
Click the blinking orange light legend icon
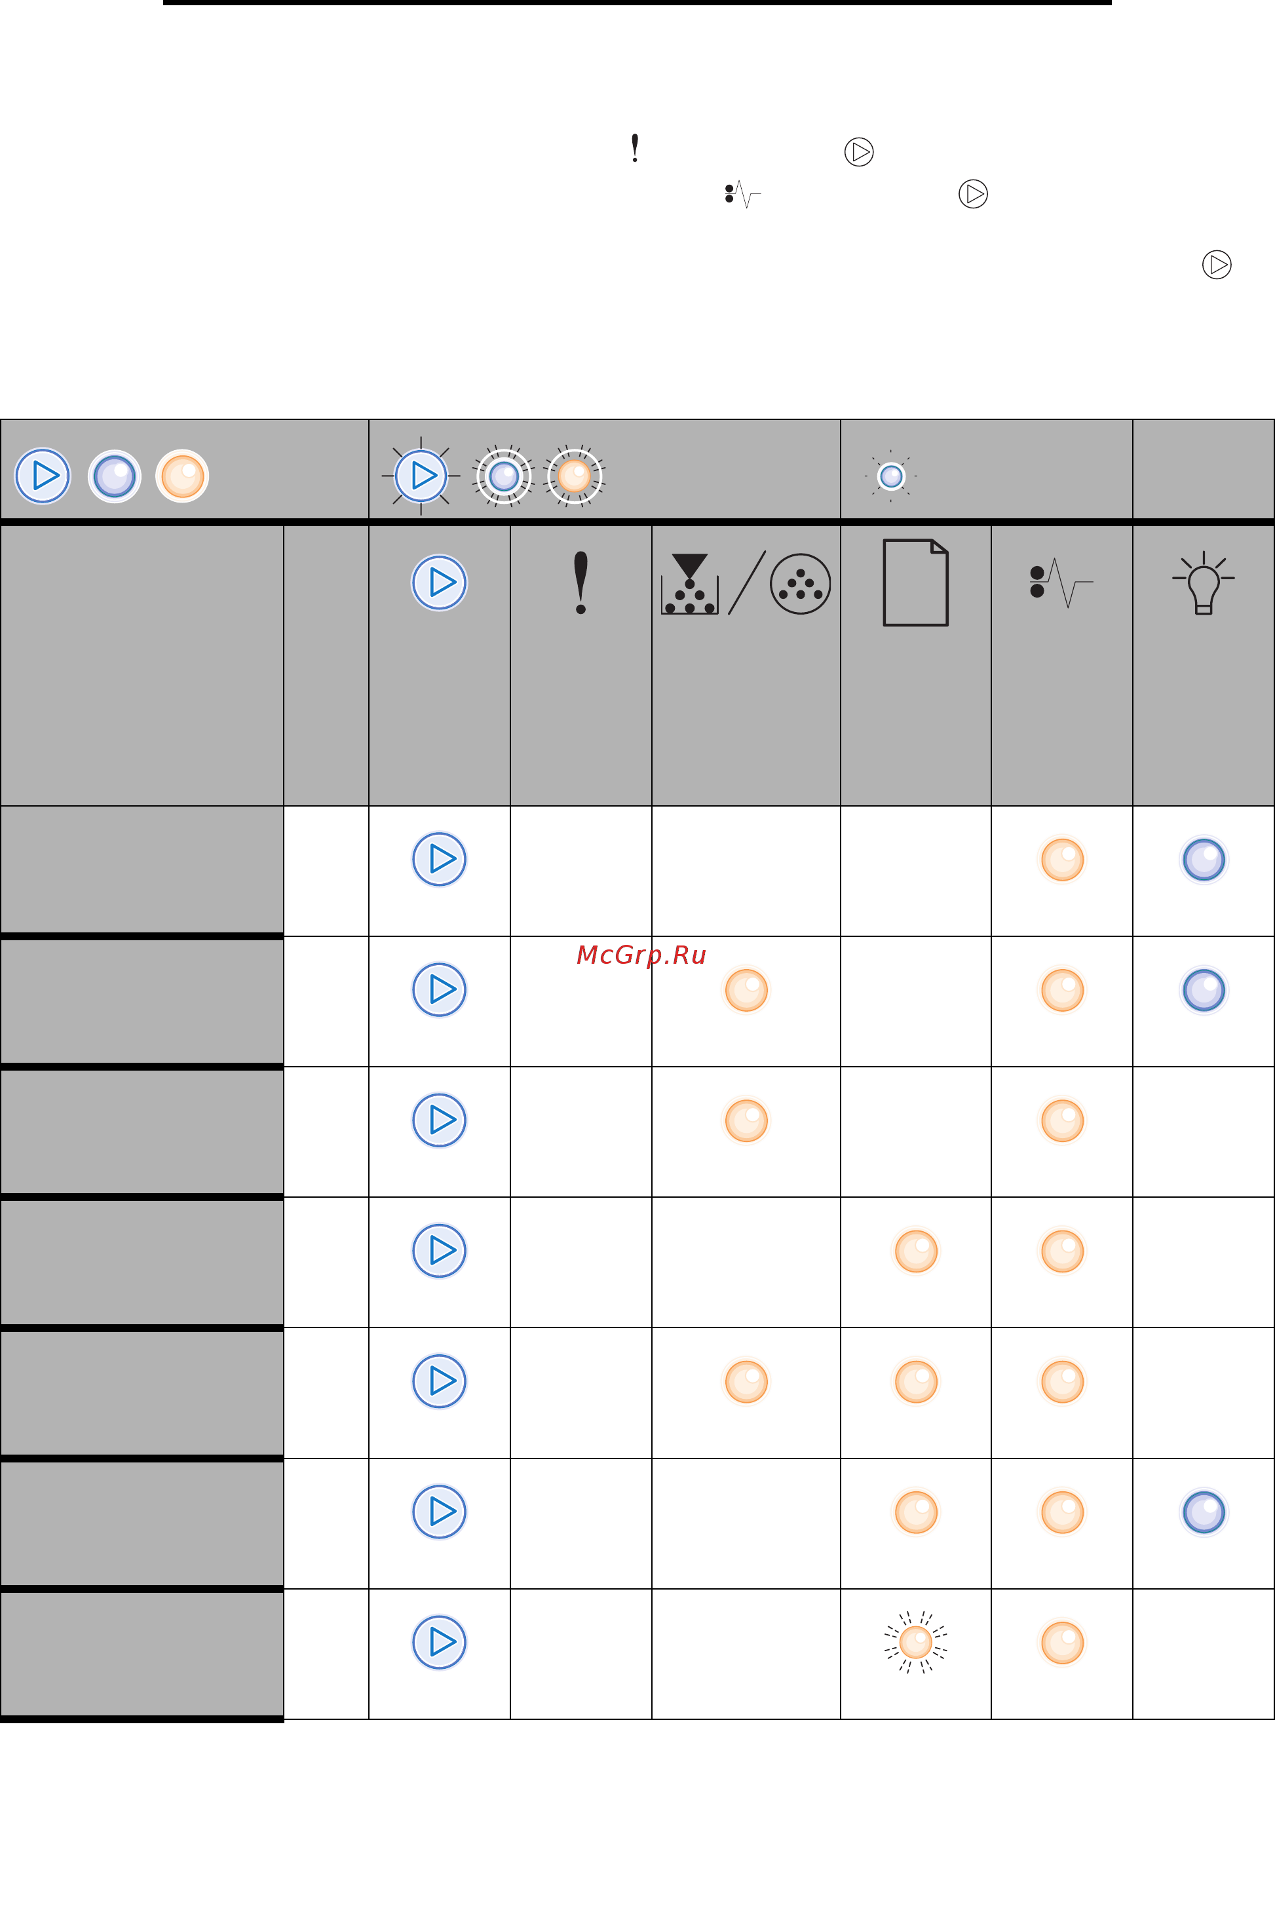click(574, 476)
